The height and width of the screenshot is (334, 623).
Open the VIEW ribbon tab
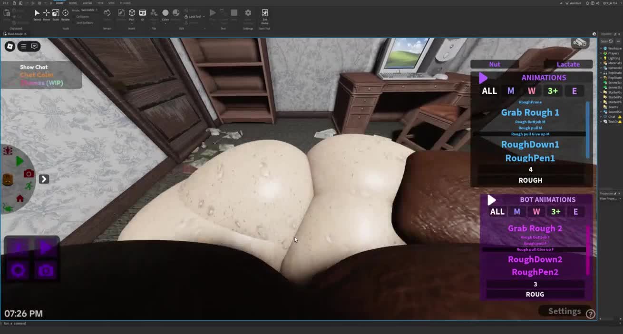click(111, 3)
